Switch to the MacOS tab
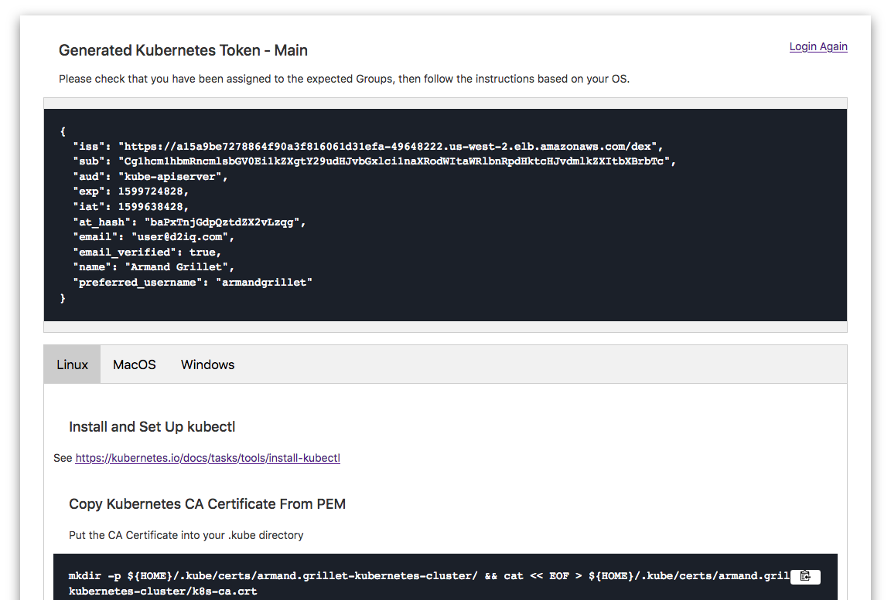This screenshot has height=600, width=891. 134,364
